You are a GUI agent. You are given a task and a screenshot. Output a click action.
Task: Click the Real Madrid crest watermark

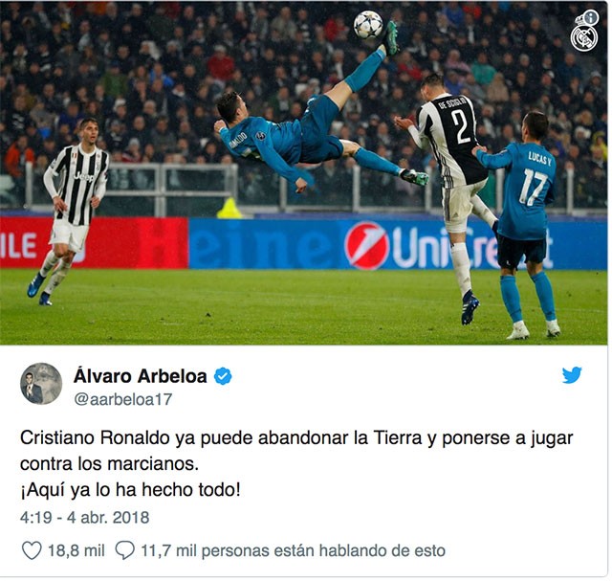pos(584,37)
